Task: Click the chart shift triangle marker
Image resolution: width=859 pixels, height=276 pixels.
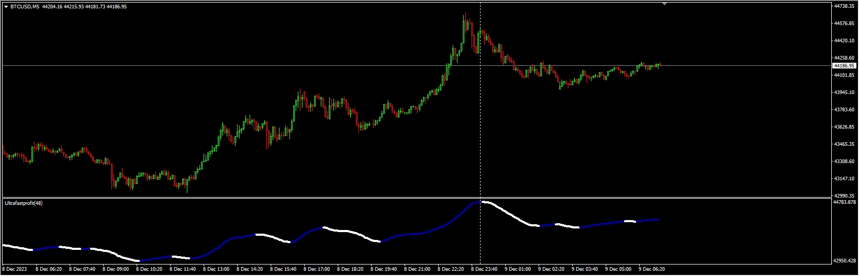Action: click(x=664, y=4)
